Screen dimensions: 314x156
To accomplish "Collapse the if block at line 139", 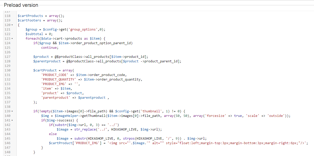I will pyautogui.click(x=12, y=111).
